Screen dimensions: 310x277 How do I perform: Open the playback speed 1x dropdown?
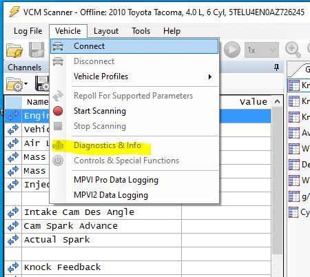(x=262, y=50)
